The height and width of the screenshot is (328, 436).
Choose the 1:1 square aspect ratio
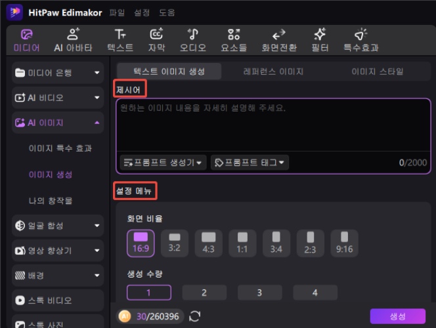[242, 242]
